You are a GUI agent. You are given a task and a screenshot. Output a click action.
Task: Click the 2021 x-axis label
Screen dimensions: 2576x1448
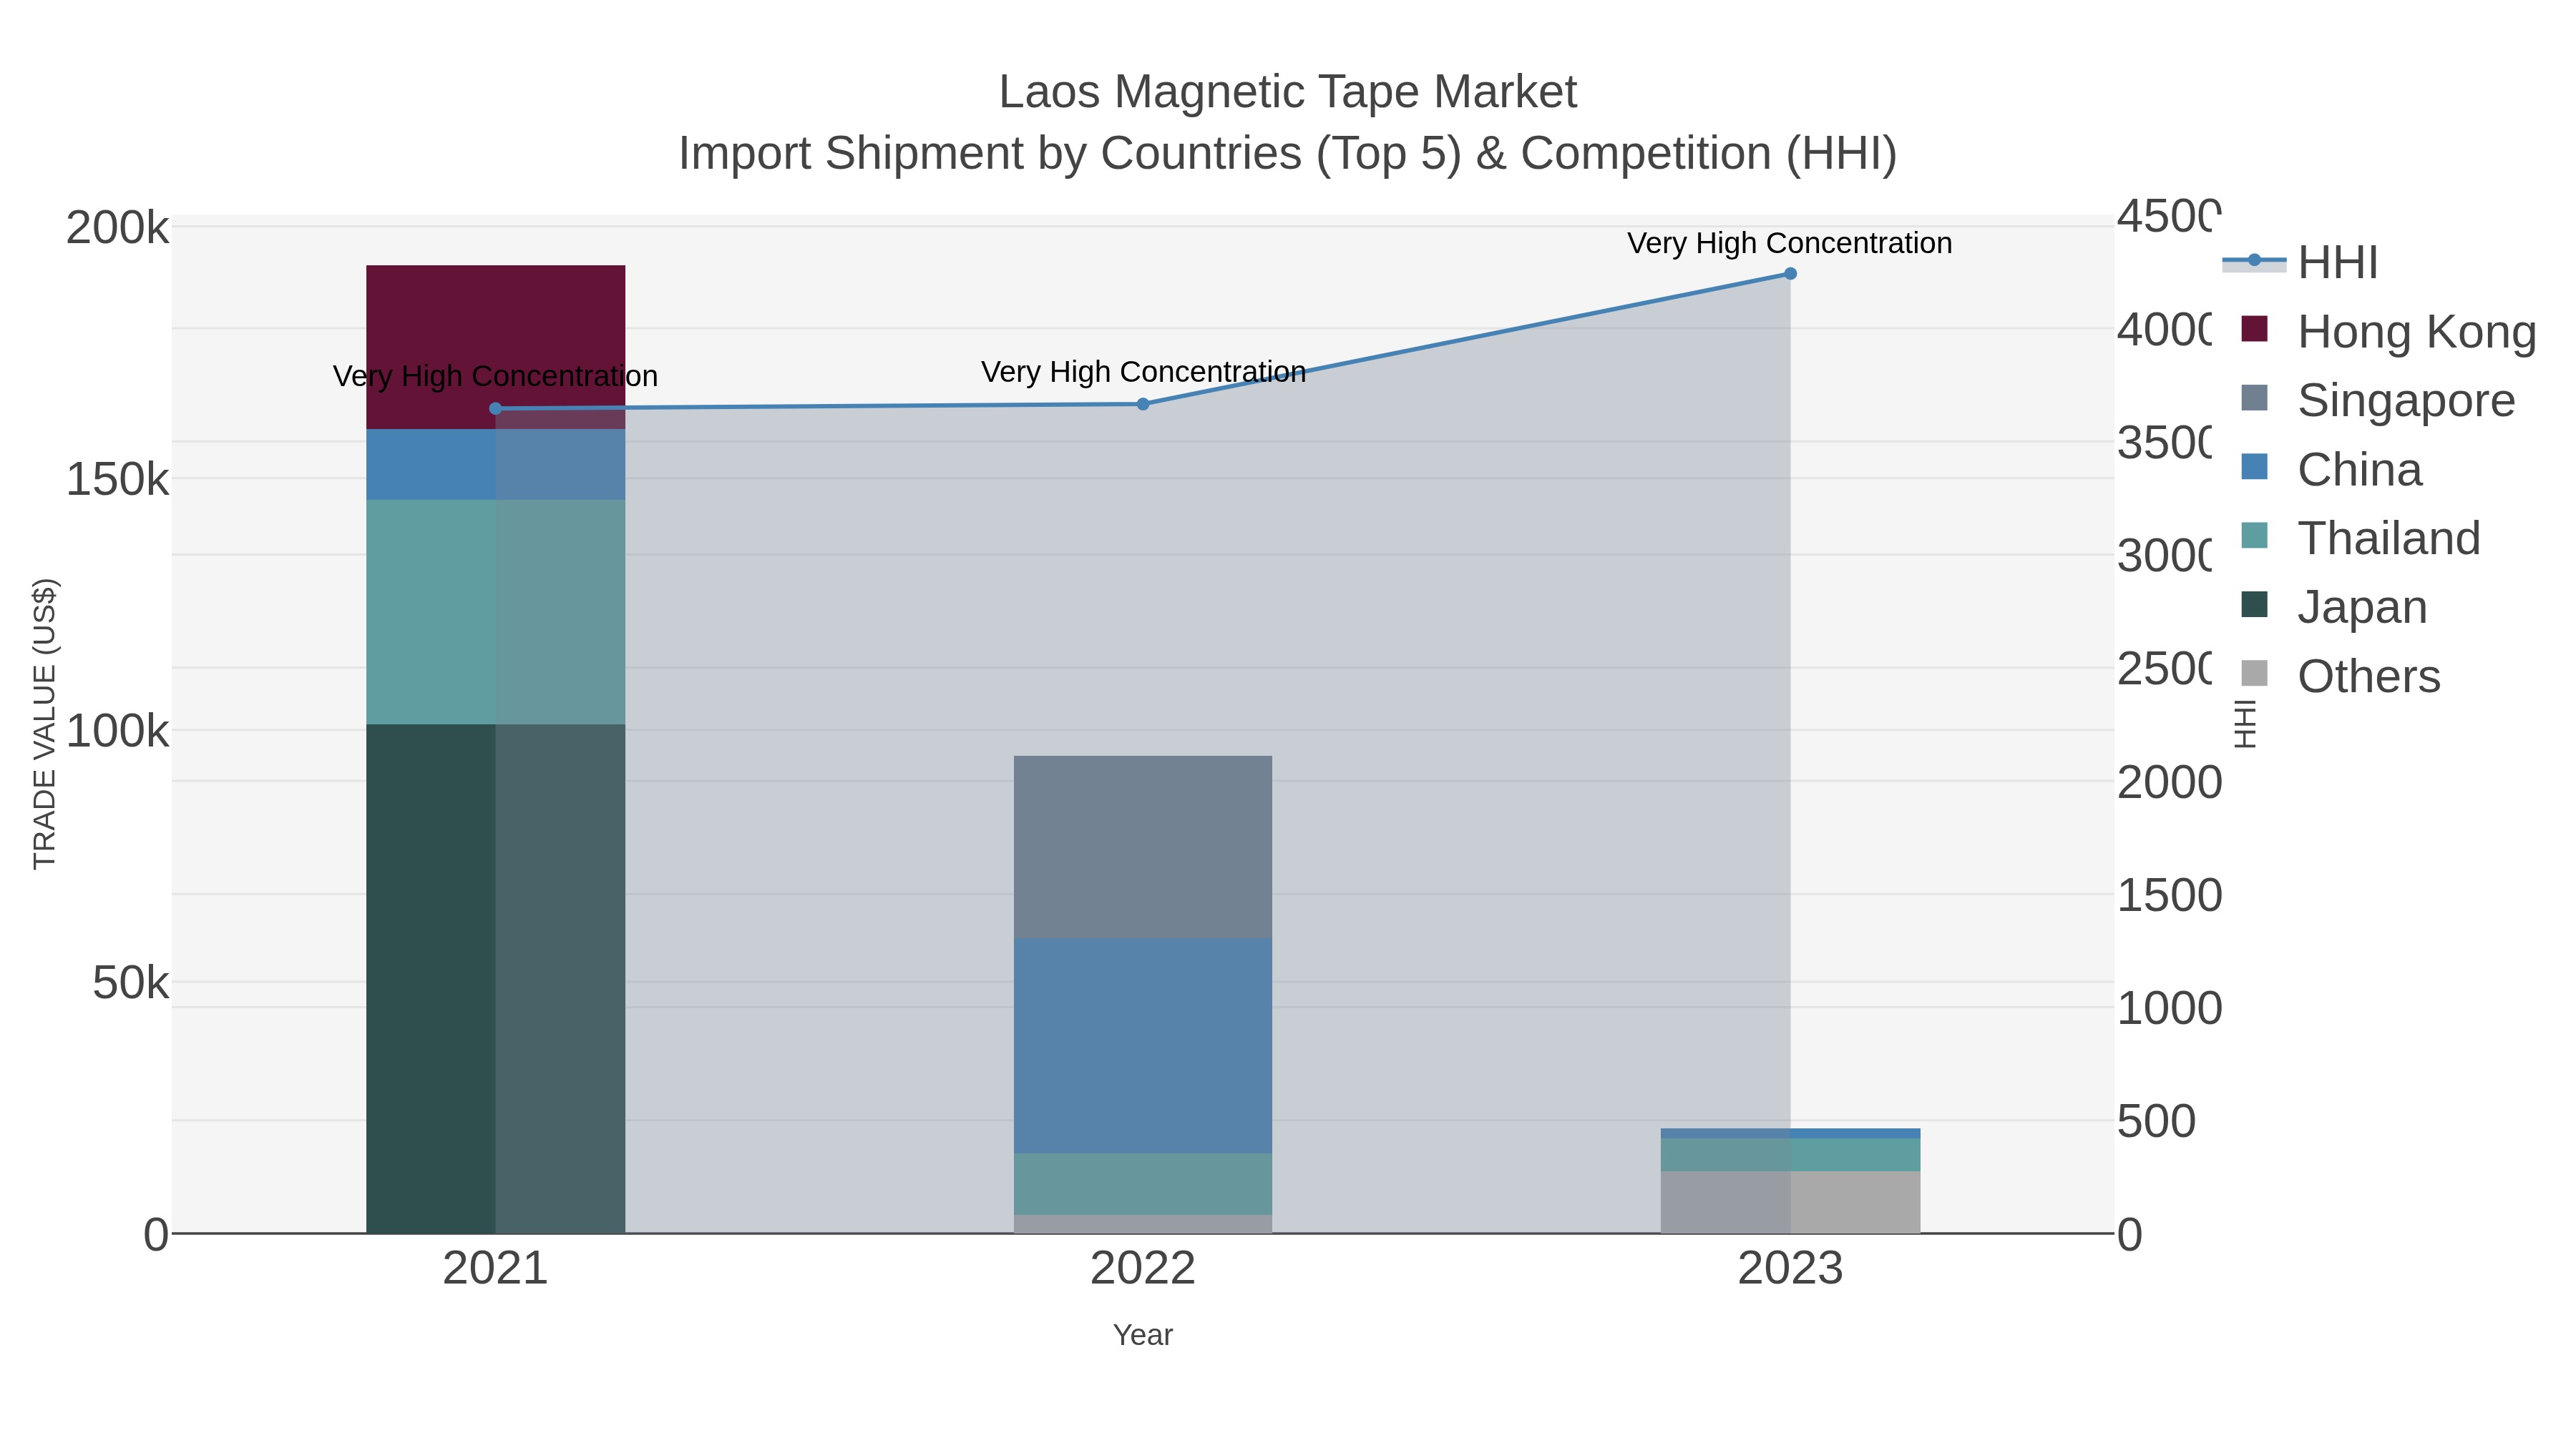(496, 1269)
